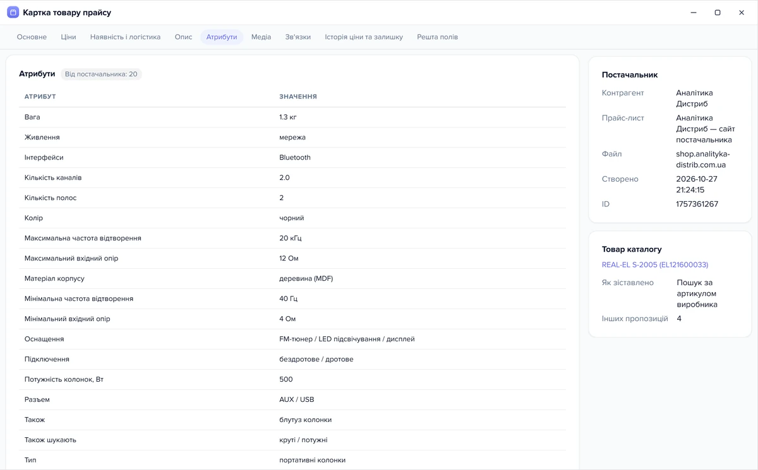Select the круті / потужні value

click(303, 440)
